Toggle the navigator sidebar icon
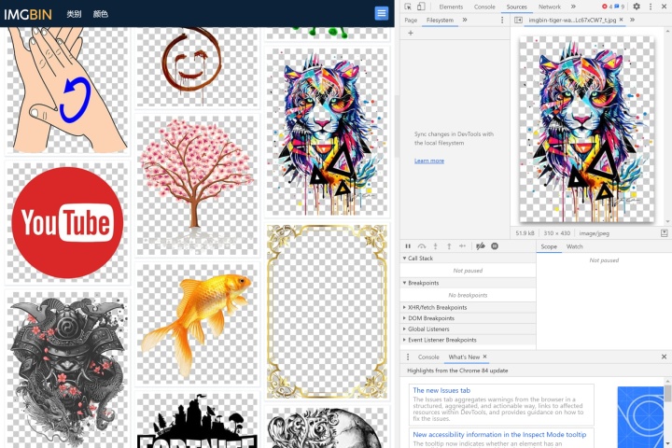Image resolution: width=672 pixels, height=448 pixels. pyautogui.click(x=518, y=21)
